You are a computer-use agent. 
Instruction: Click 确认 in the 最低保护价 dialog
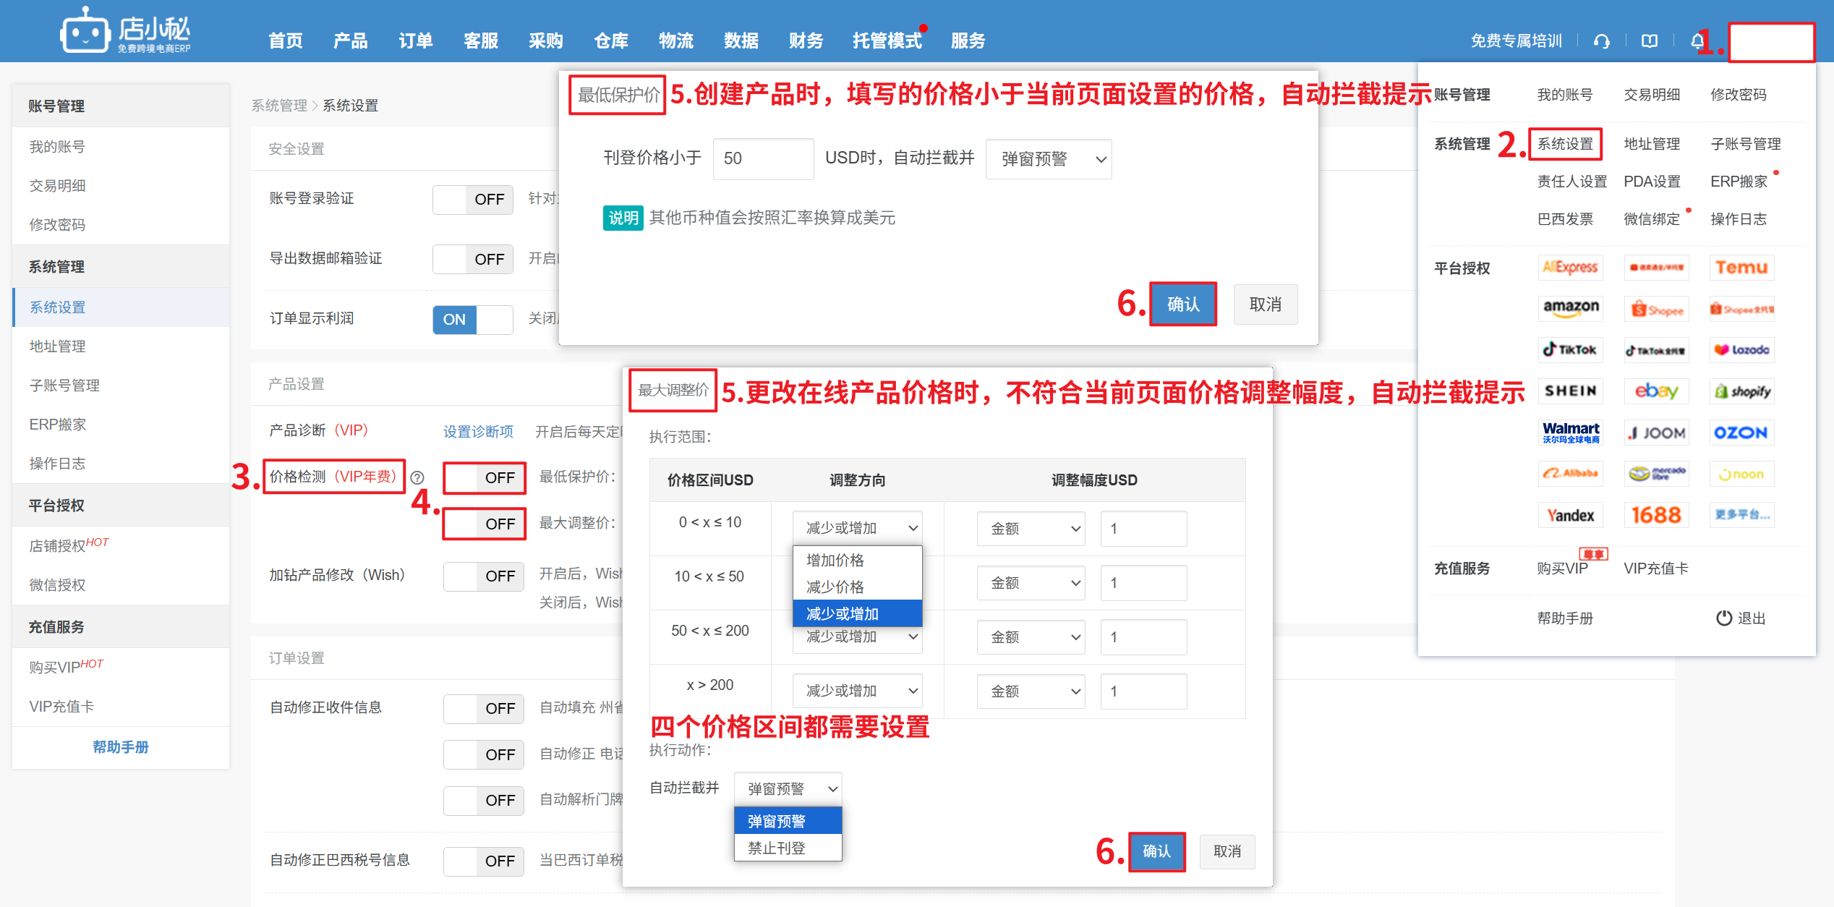[x=1182, y=305]
